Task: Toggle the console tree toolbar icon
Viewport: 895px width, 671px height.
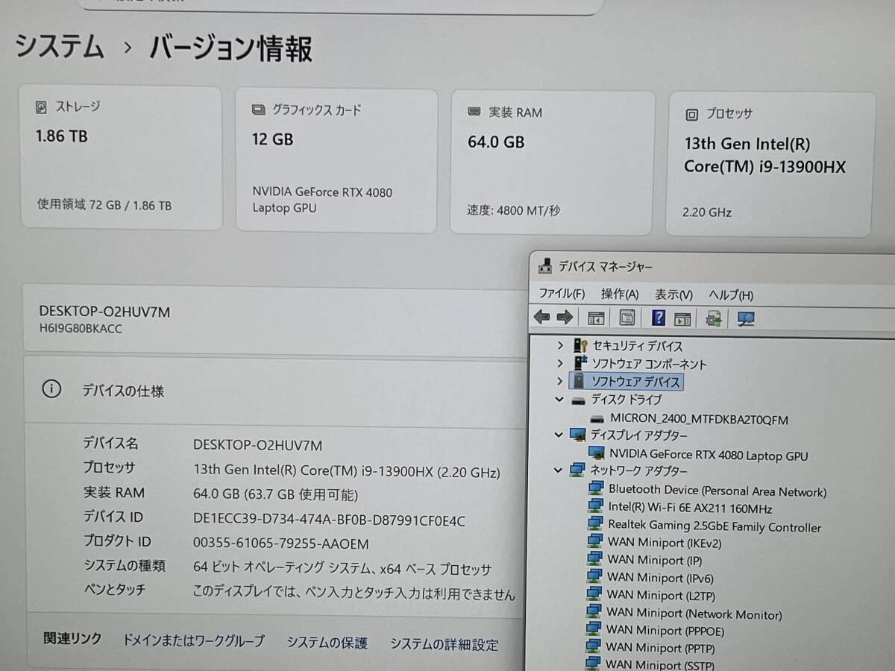Action: point(596,318)
